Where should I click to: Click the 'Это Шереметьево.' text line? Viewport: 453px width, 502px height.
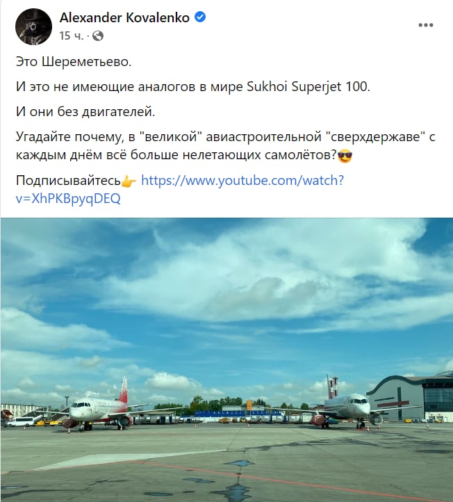(x=74, y=61)
